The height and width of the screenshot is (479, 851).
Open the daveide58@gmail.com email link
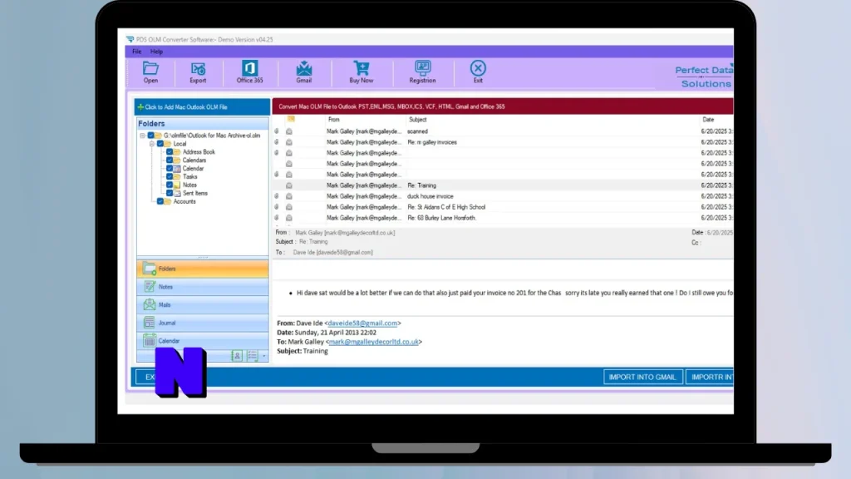coord(362,323)
